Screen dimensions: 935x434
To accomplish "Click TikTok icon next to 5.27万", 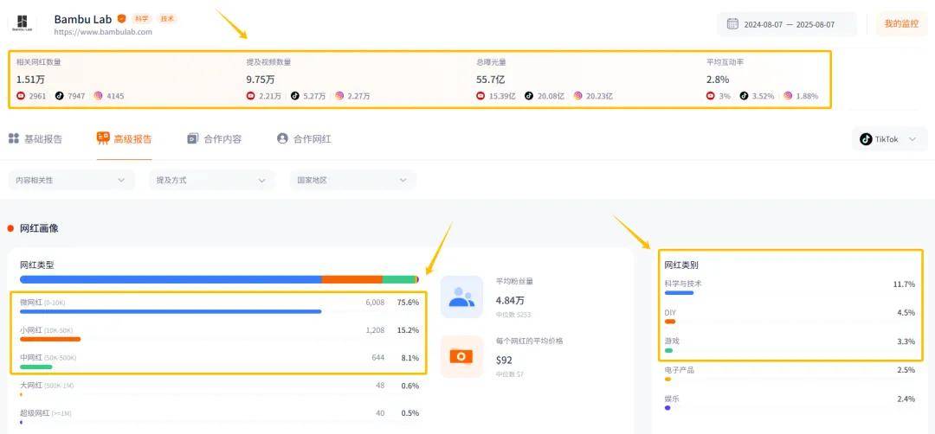I will (295, 95).
